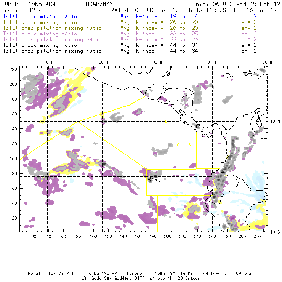Click the "NCAR/MMM" header label
282x282 pixels.
tap(99, 4)
